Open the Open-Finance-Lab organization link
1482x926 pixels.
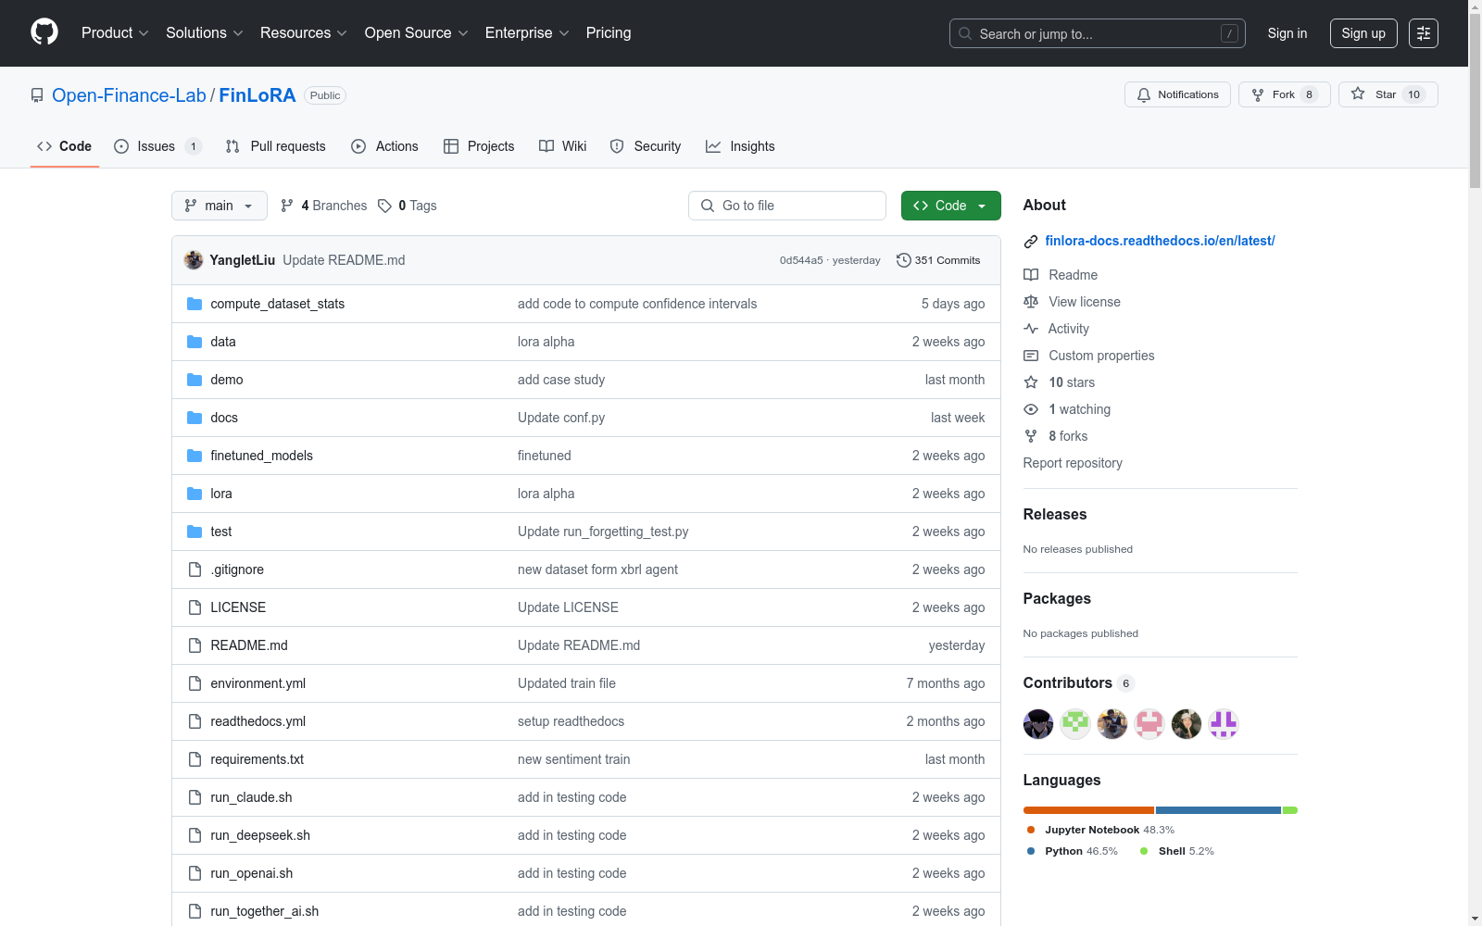[129, 95]
